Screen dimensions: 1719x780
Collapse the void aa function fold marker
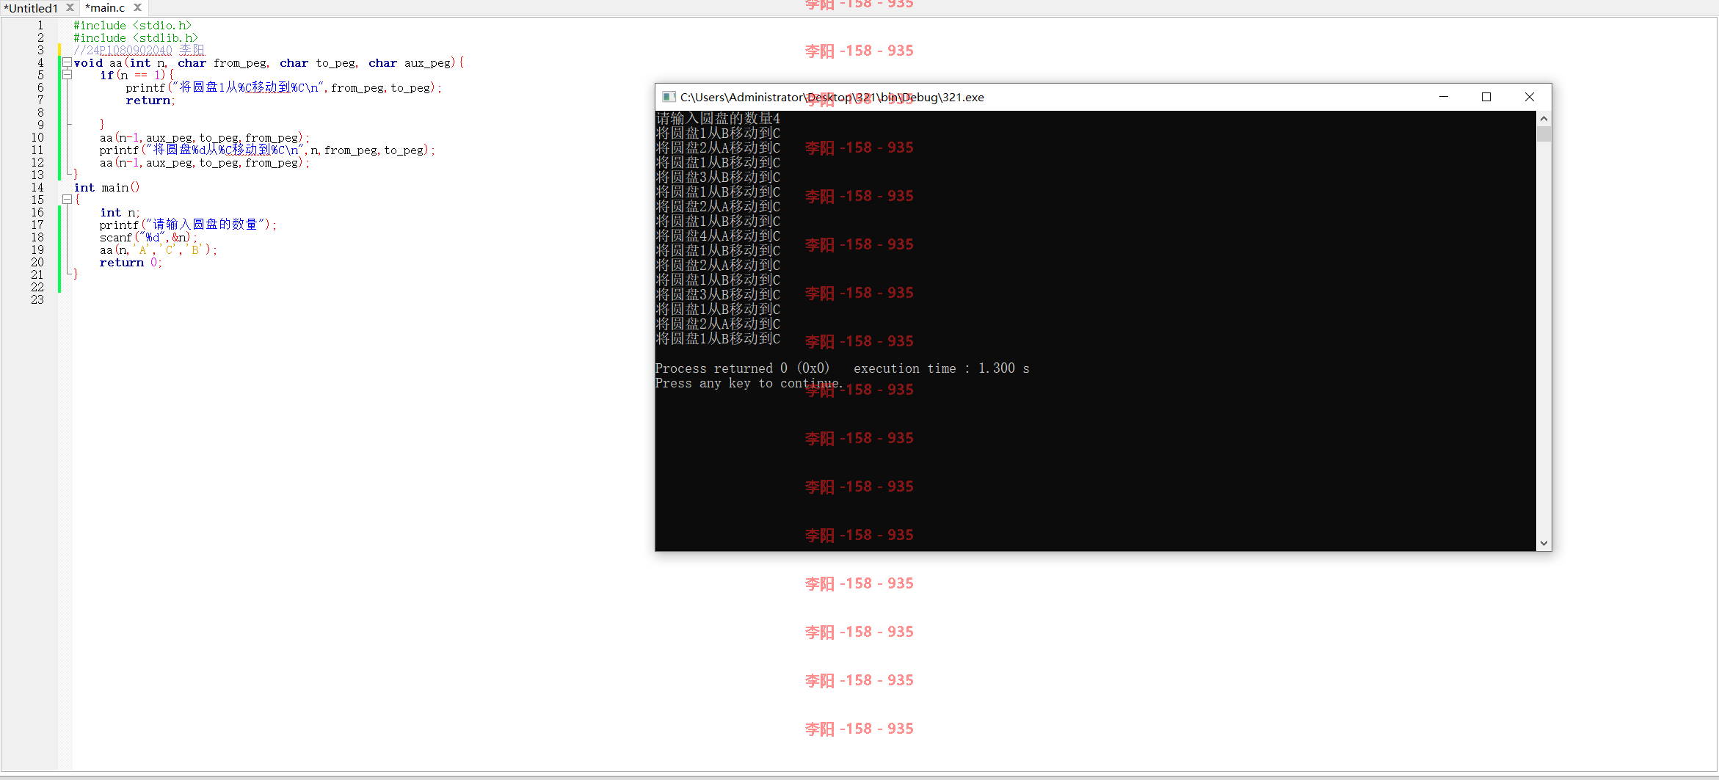[67, 62]
